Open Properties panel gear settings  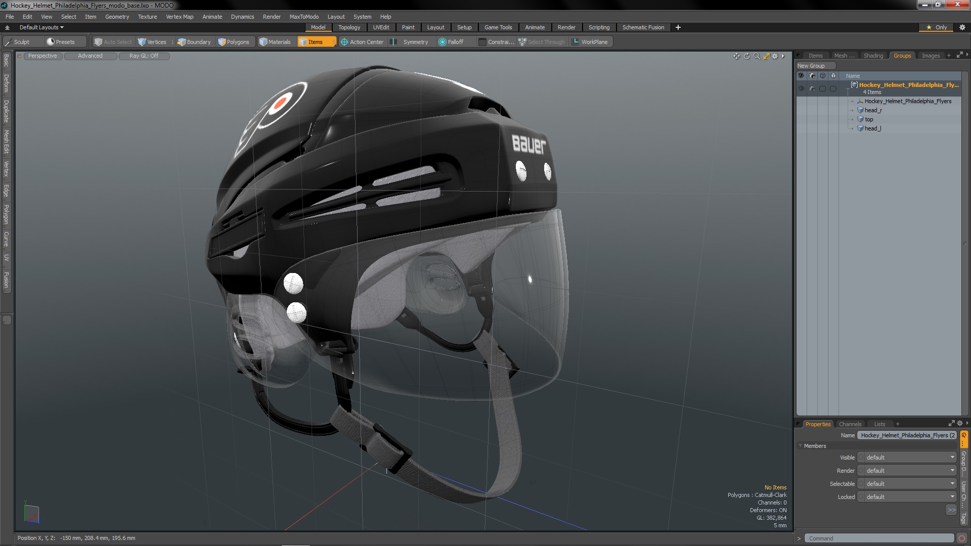(960, 424)
